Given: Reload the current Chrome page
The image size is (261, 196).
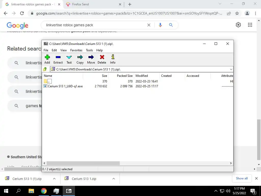Looking at the screenshot, I should [22, 13].
